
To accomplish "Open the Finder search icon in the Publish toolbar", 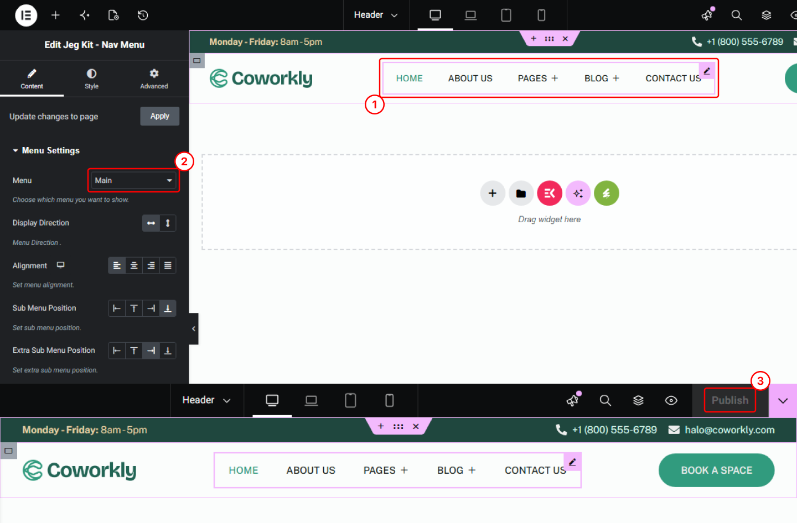I will (x=605, y=400).
